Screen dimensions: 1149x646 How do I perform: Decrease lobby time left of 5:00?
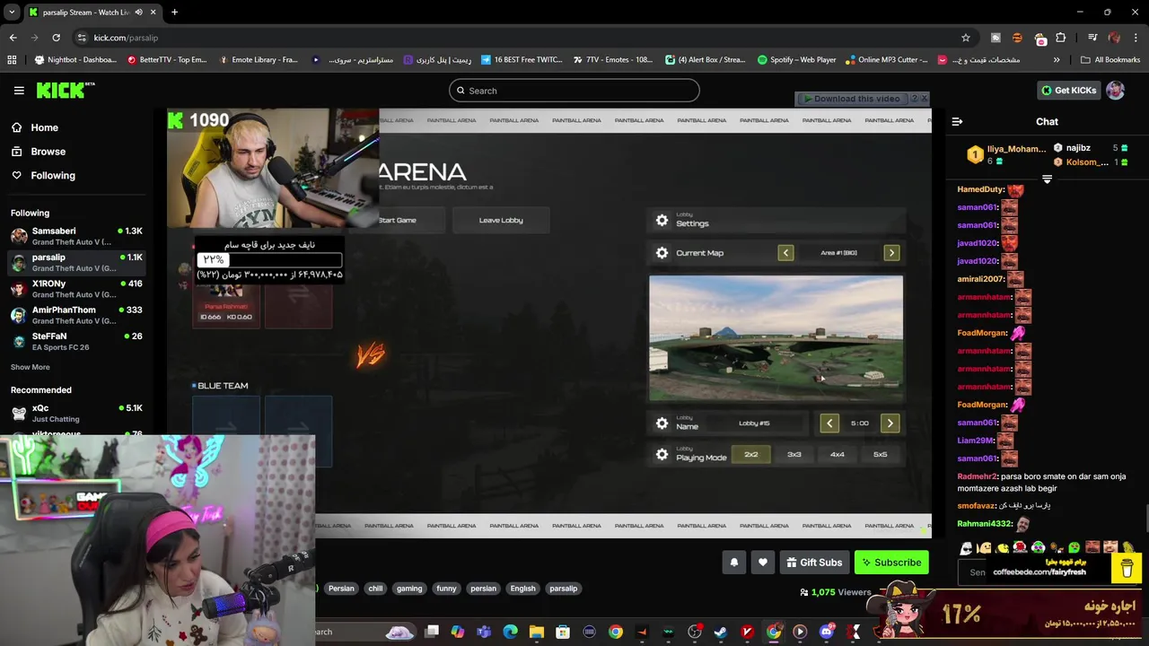pos(829,423)
